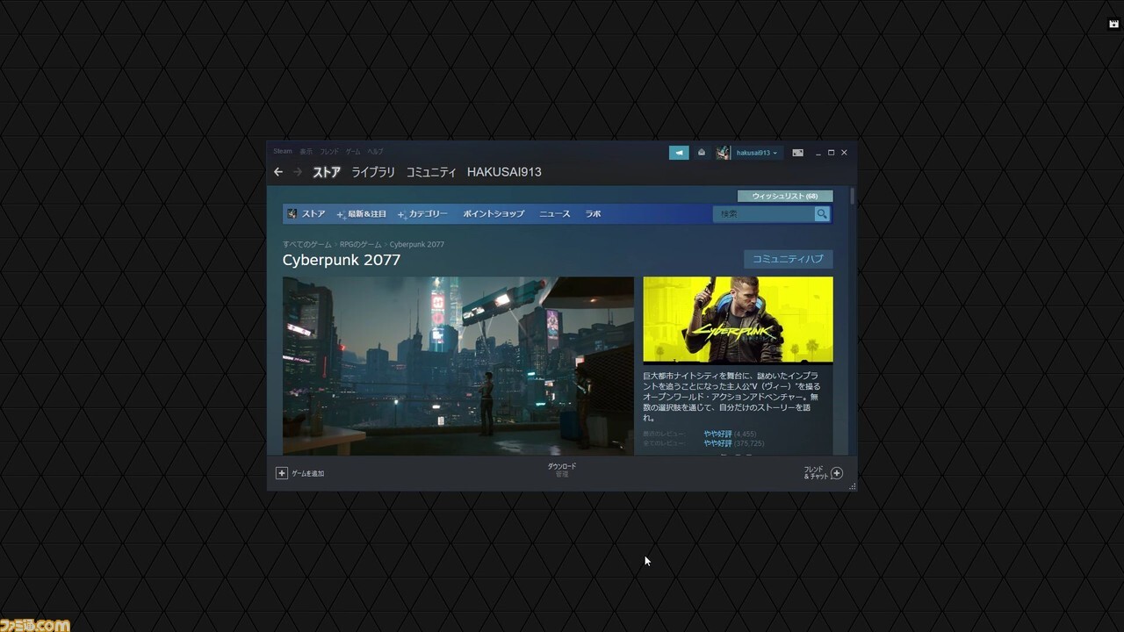Click the window resize grip icon

[x=852, y=486]
